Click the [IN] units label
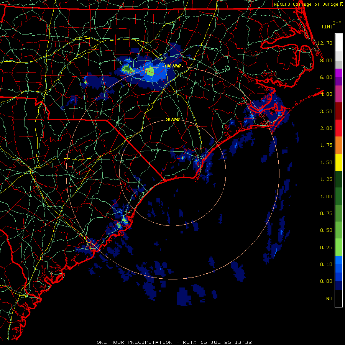 point(327,26)
